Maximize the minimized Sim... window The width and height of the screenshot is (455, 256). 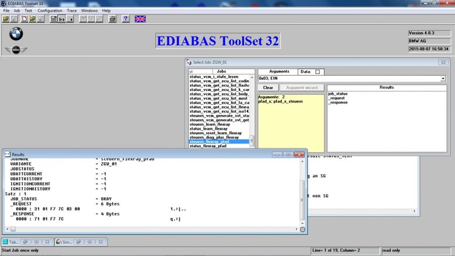click(90, 241)
